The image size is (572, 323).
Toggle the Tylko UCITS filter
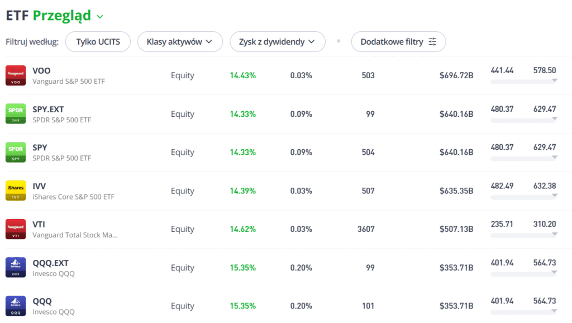click(x=98, y=41)
